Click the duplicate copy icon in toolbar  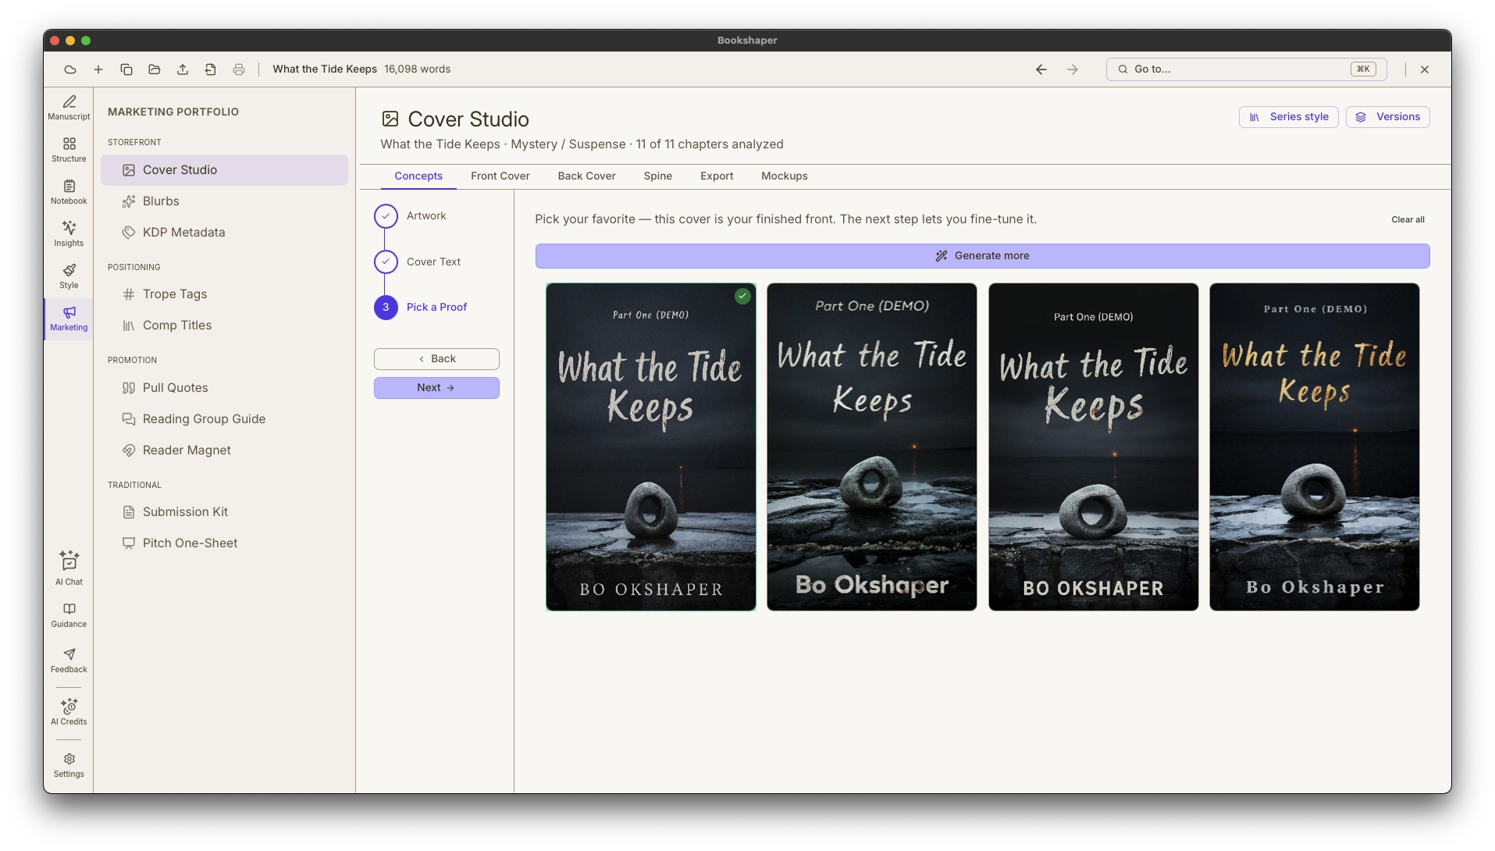tap(126, 69)
